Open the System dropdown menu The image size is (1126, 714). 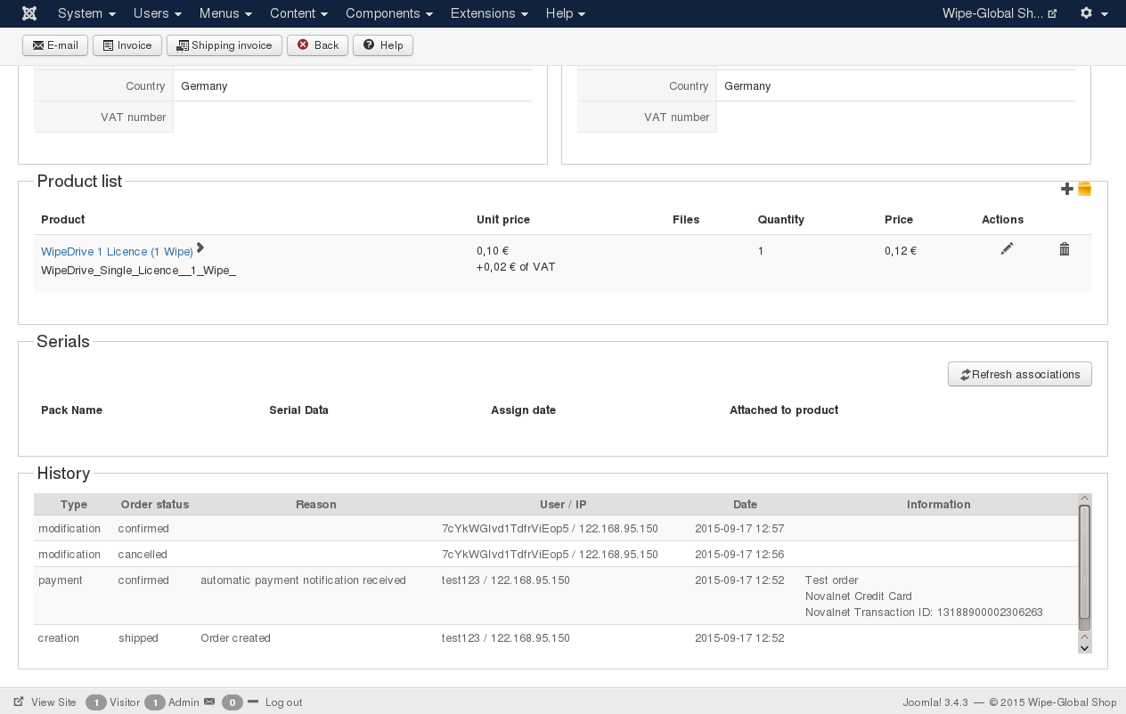[x=86, y=13]
